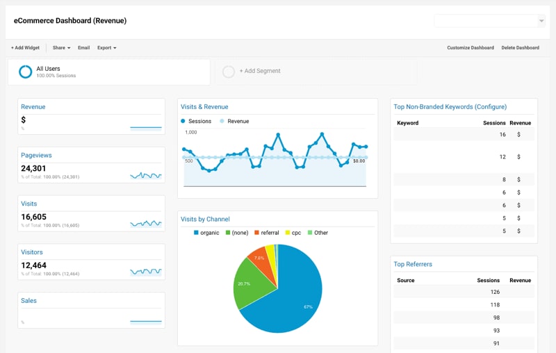Click Add Segment
Screen dimensions: 556x353
(260, 71)
